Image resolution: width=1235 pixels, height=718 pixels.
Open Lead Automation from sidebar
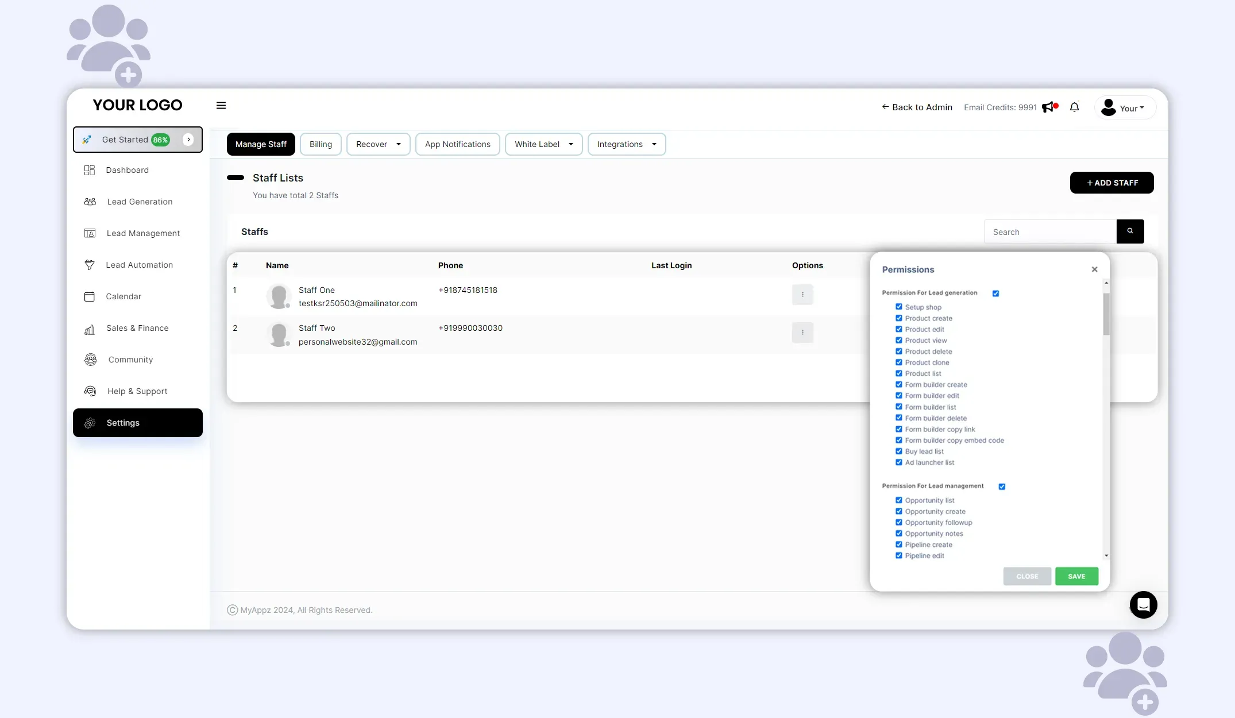click(x=139, y=265)
